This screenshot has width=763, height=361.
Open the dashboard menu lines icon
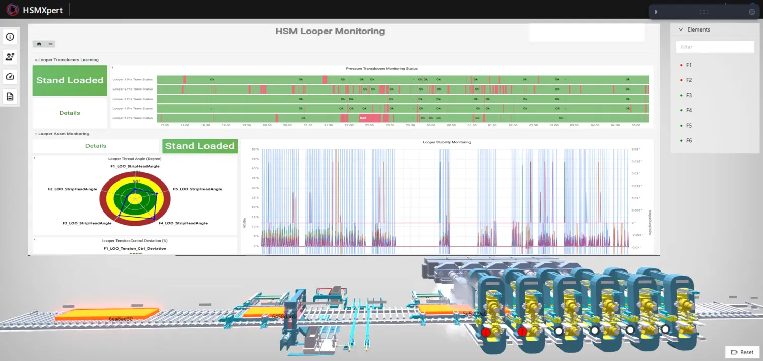point(51,44)
